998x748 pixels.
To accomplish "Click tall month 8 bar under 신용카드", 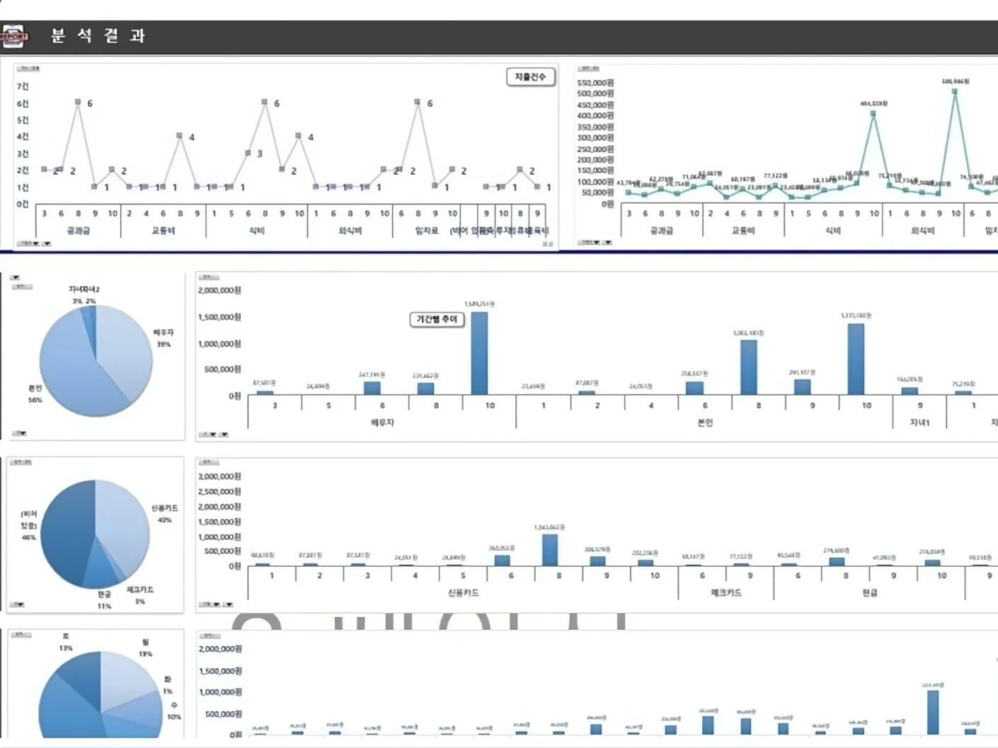I will 550,550.
